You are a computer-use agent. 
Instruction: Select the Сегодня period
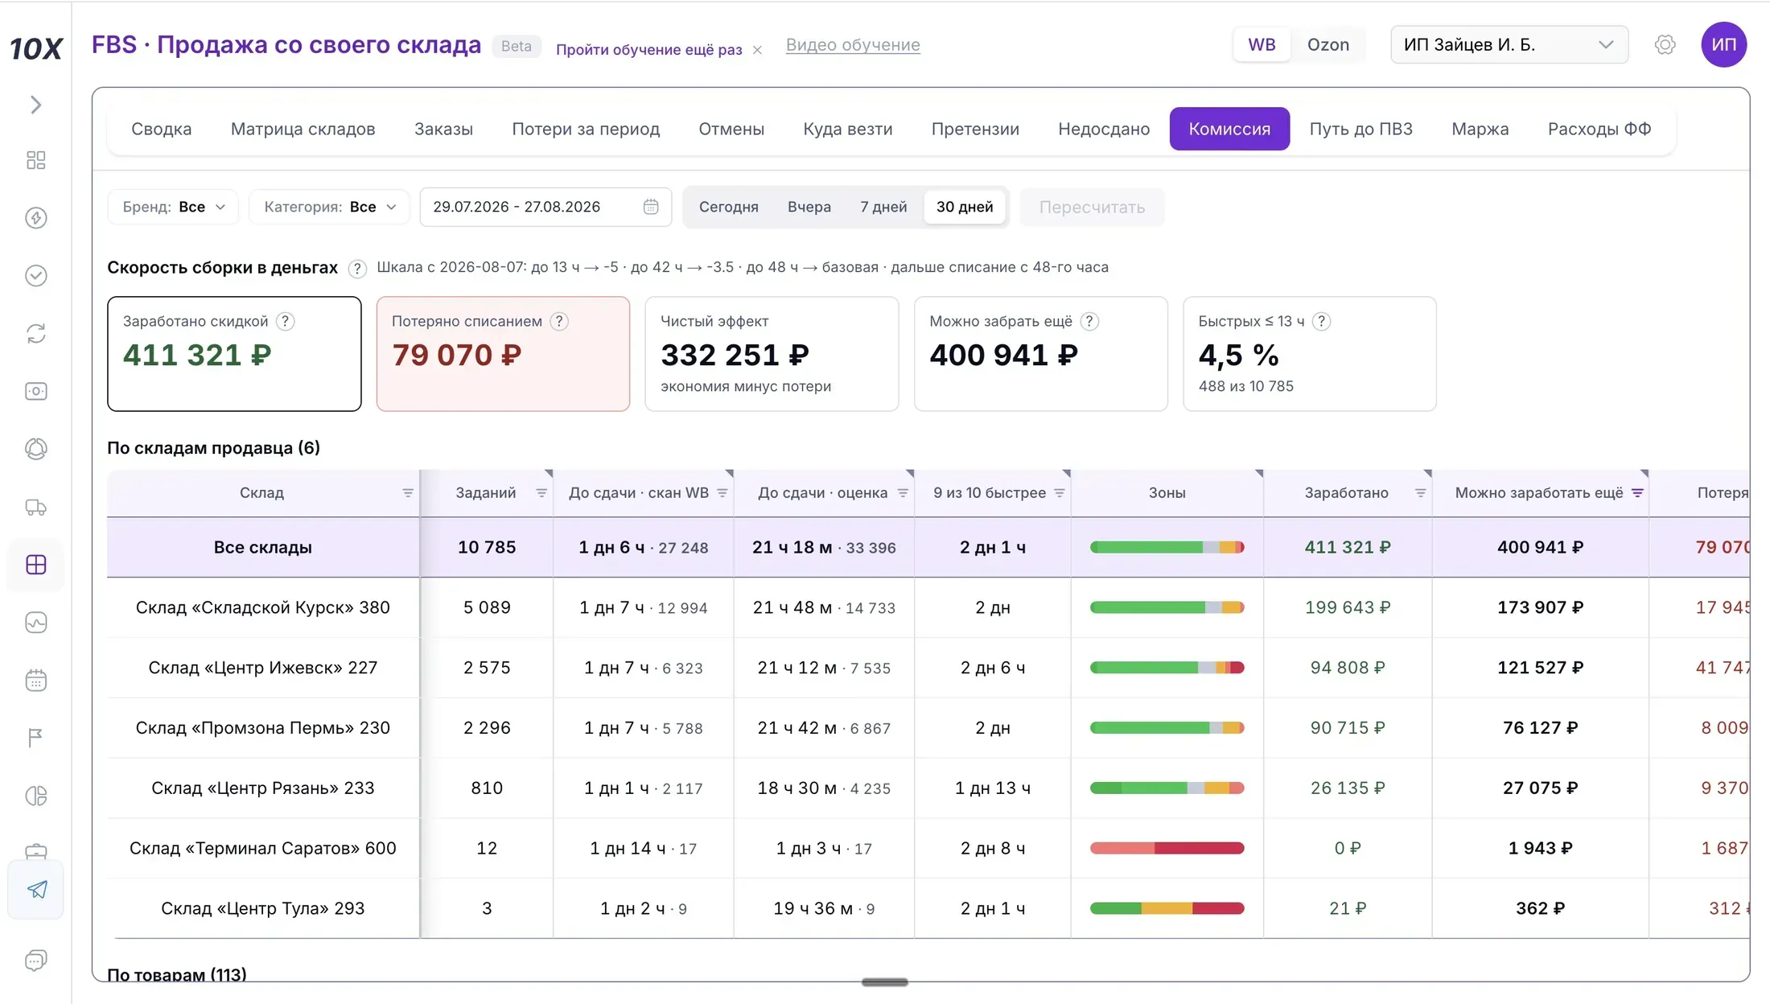coord(728,207)
